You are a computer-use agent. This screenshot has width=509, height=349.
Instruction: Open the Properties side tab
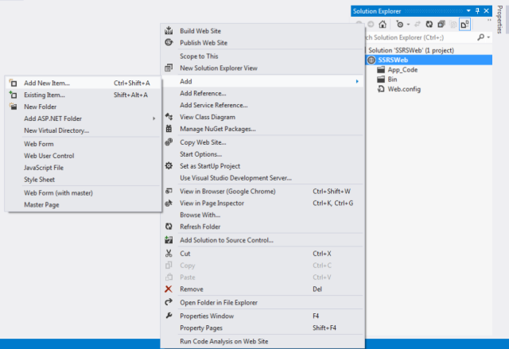click(x=500, y=19)
